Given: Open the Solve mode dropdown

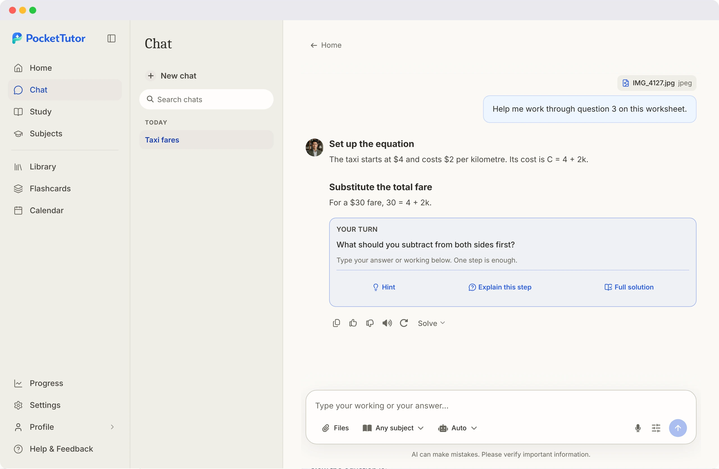Looking at the screenshot, I should pos(431,323).
